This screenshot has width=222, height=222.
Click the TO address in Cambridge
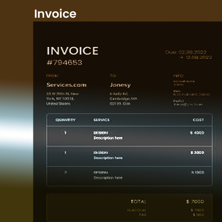(124, 99)
